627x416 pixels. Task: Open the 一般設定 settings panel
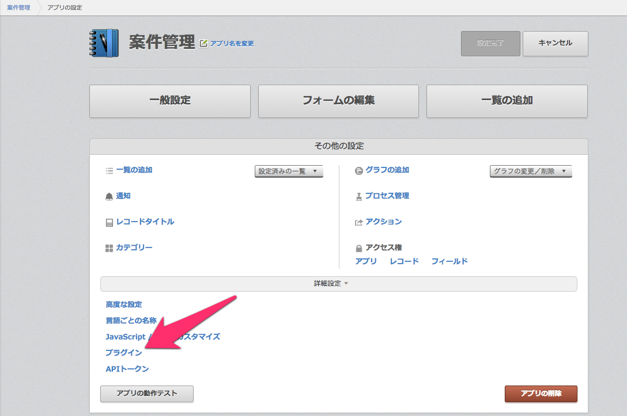(x=170, y=101)
